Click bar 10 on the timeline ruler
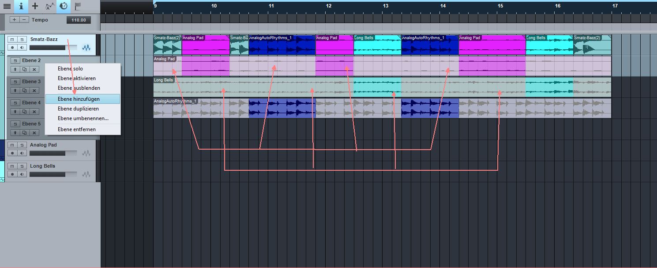 (x=214, y=6)
